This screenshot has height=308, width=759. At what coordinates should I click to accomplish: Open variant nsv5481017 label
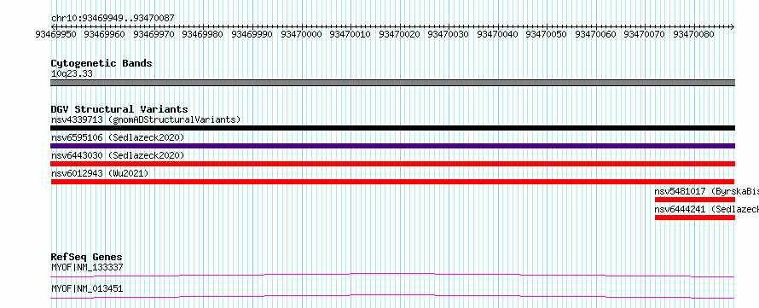[x=707, y=191]
